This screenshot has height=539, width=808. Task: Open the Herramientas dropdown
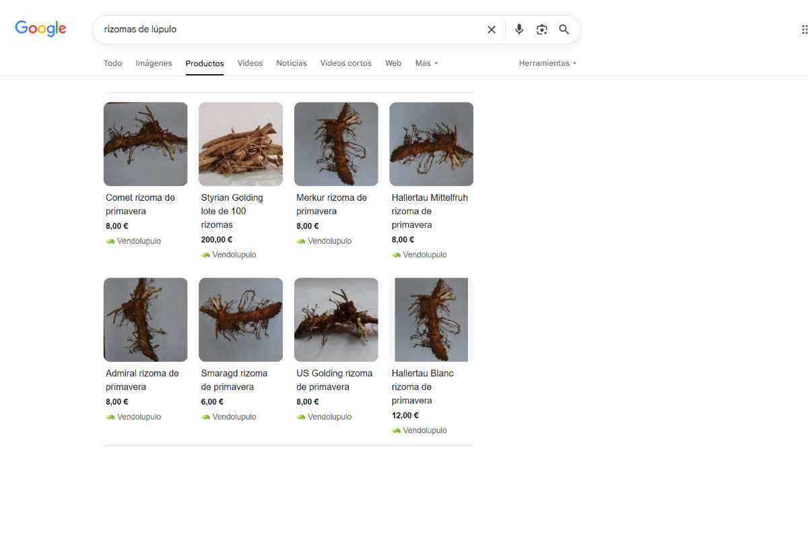(x=547, y=63)
